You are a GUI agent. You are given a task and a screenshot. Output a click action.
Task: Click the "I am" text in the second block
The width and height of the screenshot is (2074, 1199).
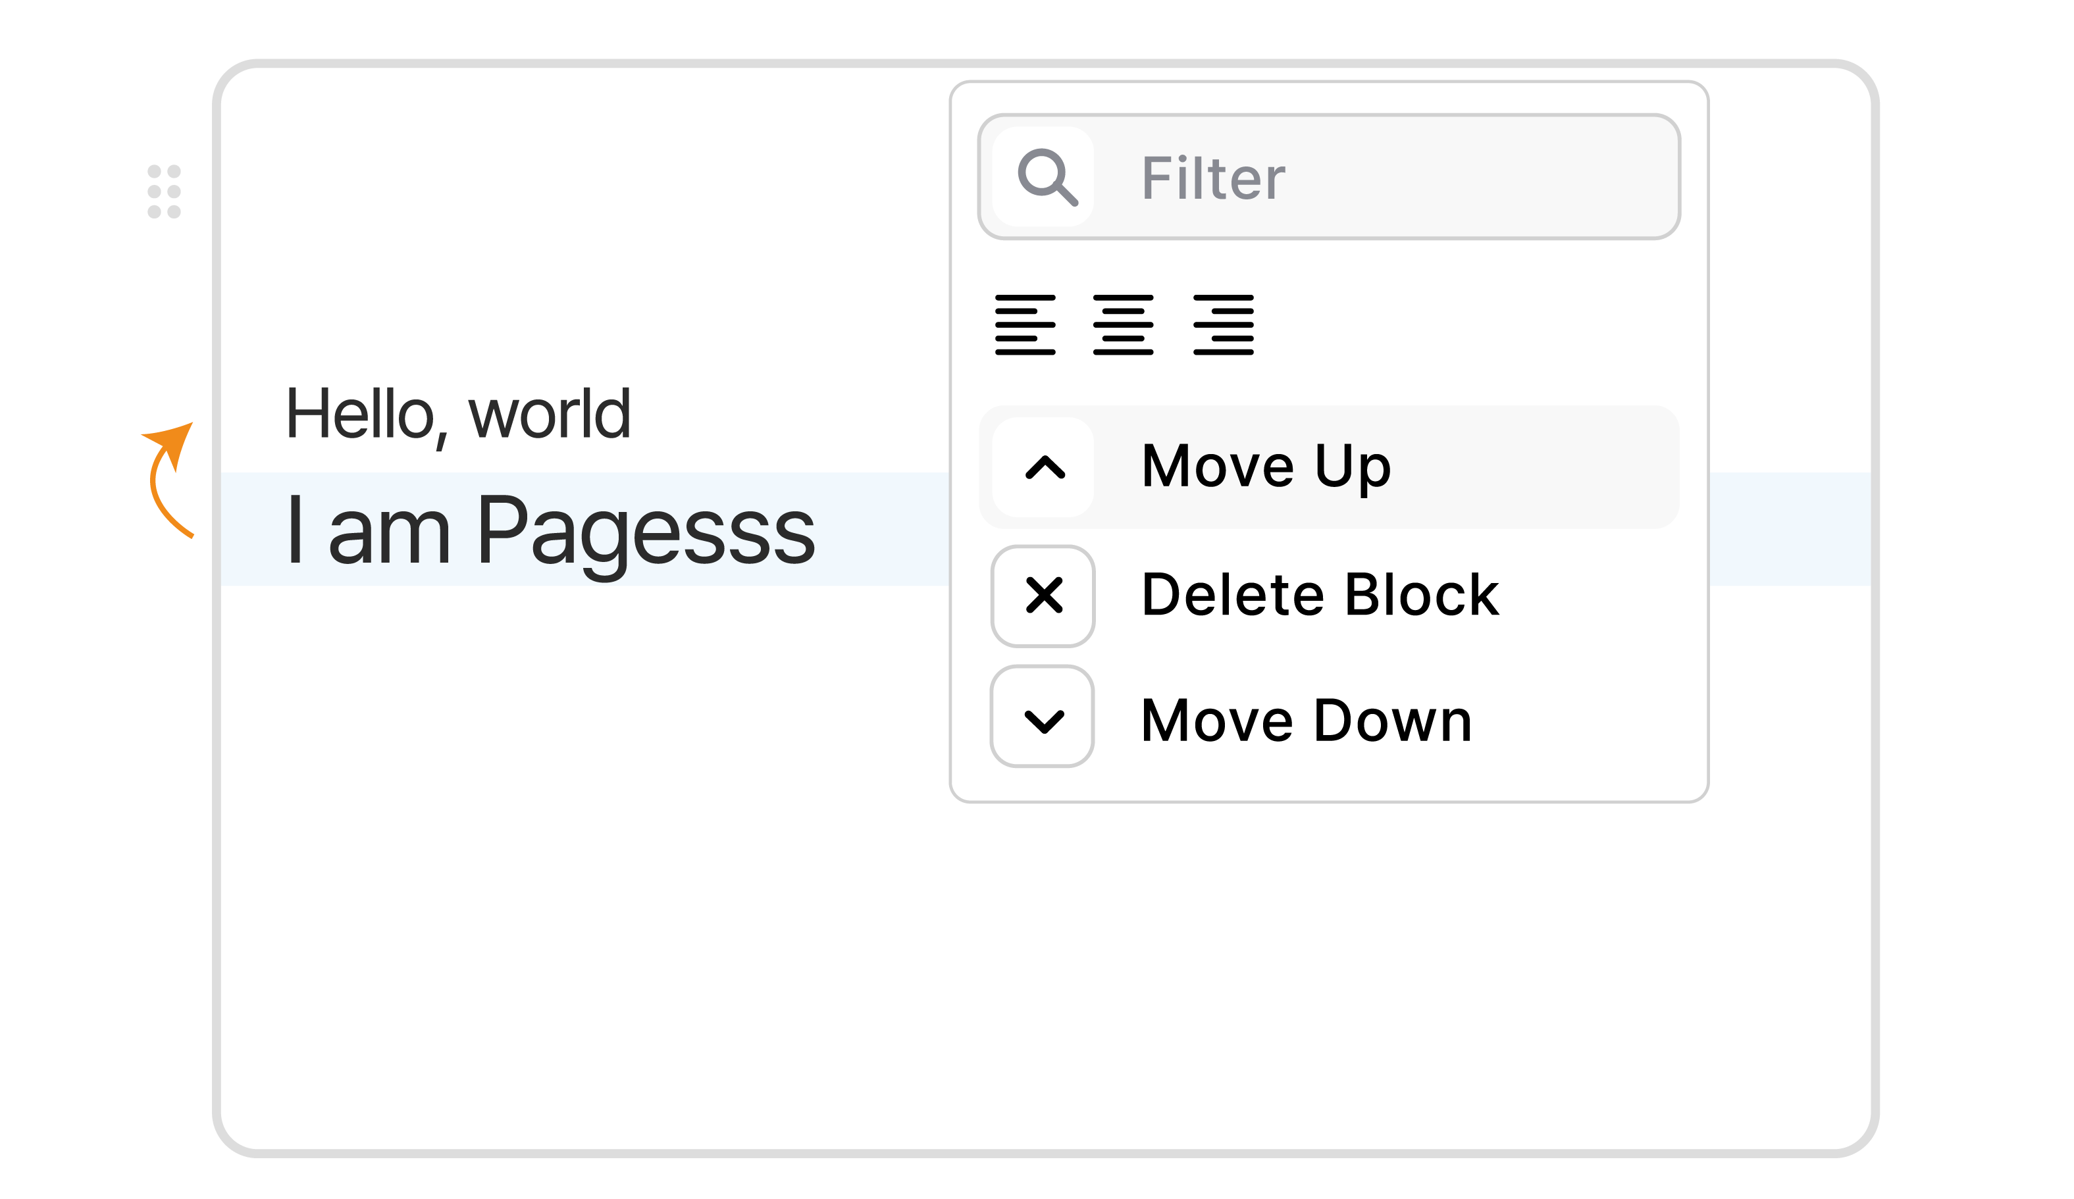click(368, 532)
